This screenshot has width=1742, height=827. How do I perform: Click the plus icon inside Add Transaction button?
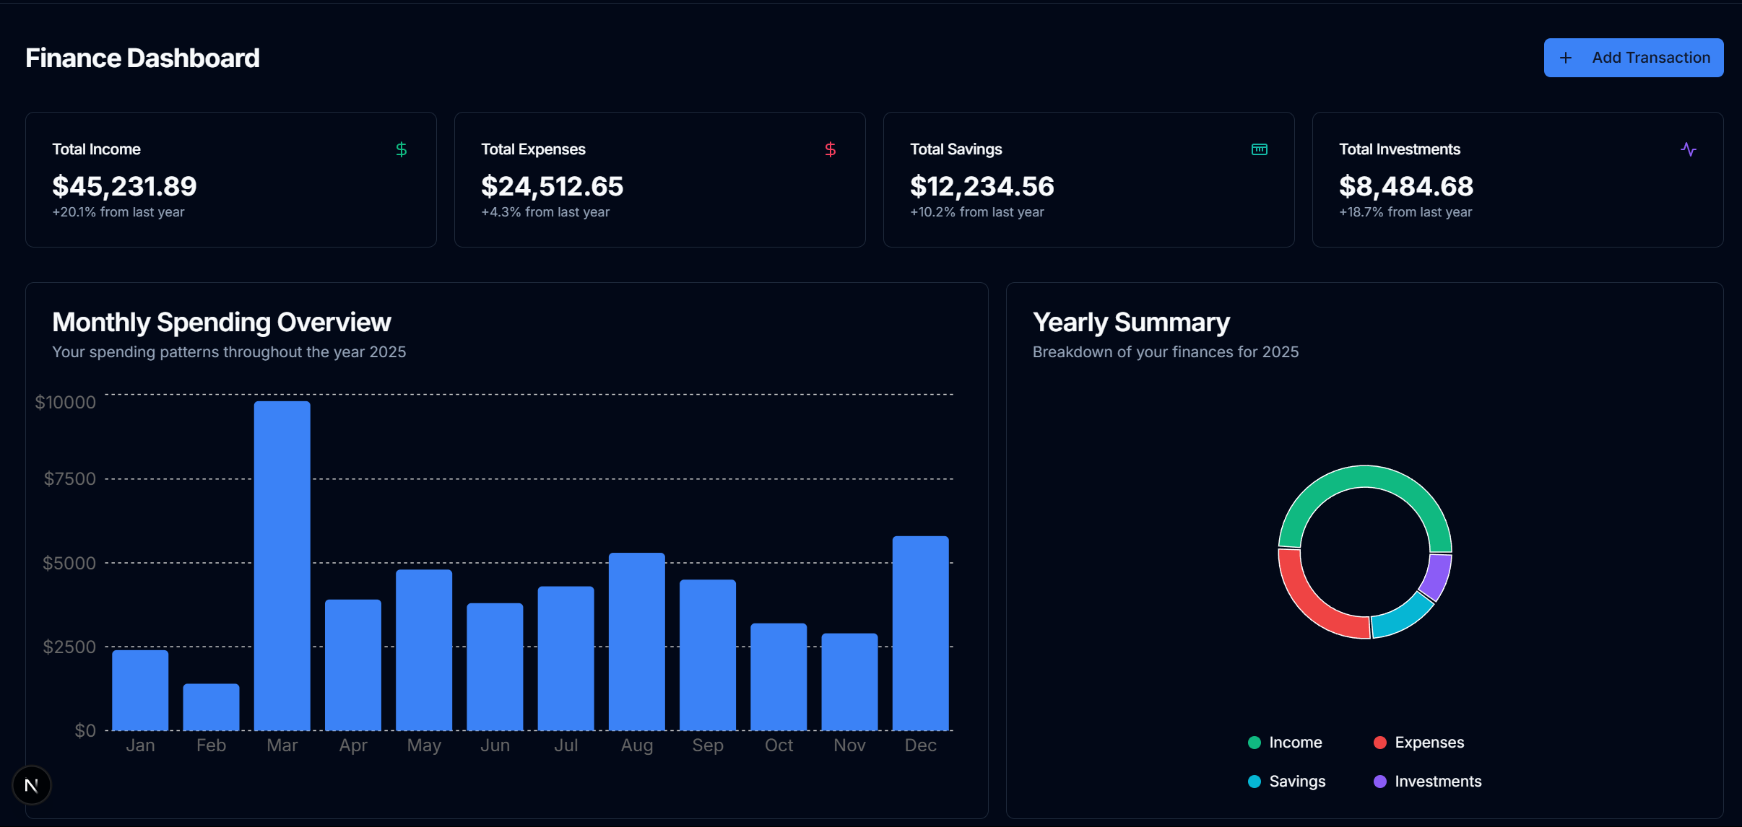[1566, 57]
